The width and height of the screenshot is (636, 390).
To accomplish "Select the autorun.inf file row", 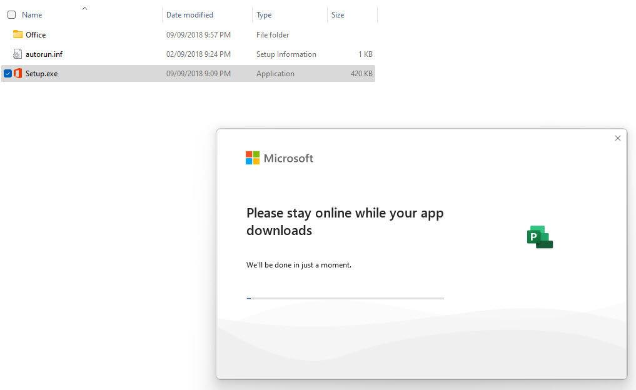I will (44, 54).
